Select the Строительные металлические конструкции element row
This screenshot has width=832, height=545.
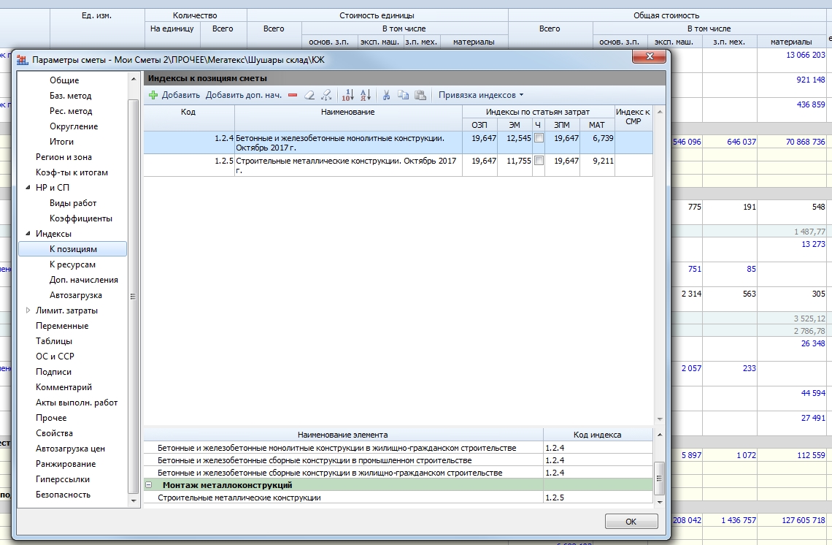coord(398,498)
